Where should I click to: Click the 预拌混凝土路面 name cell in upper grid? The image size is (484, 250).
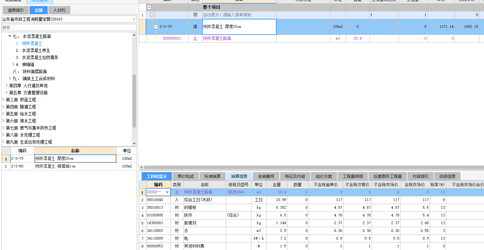tap(239, 39)
